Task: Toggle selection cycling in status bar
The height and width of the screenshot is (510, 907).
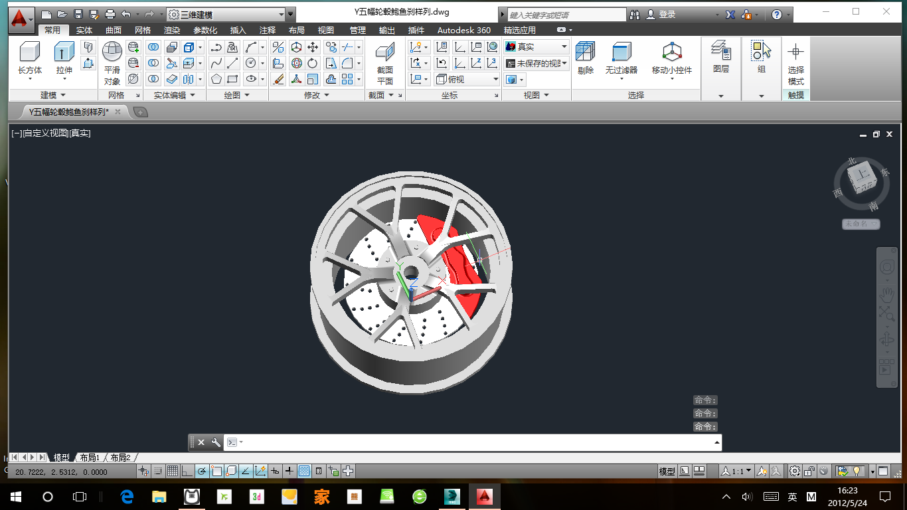Action: coord(333,471)
